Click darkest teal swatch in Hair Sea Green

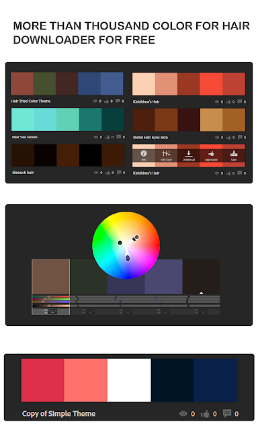(113, 120)
